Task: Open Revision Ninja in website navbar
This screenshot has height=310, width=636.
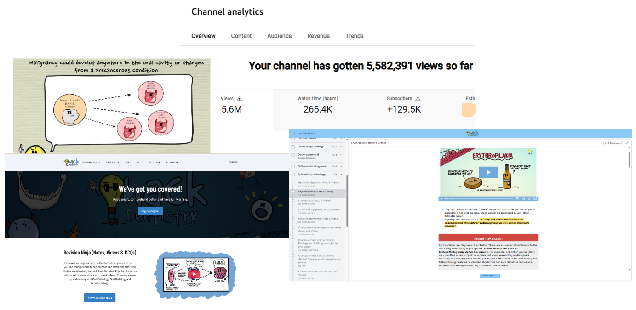Action: pos(91,163)
